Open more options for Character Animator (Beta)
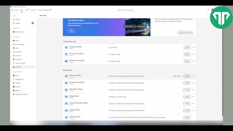Image resolution: width=233 pixels, height=131 pixels. point(193,104)
